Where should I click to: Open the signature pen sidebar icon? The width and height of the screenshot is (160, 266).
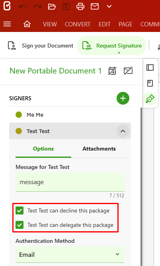point(150,99)
